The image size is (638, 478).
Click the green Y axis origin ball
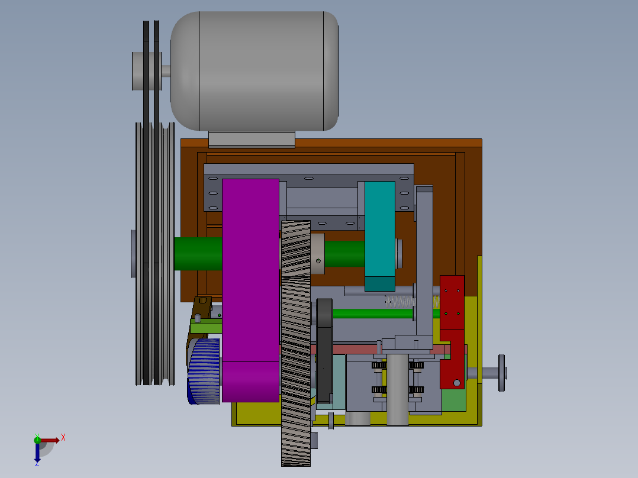click(x=37, y=440)
